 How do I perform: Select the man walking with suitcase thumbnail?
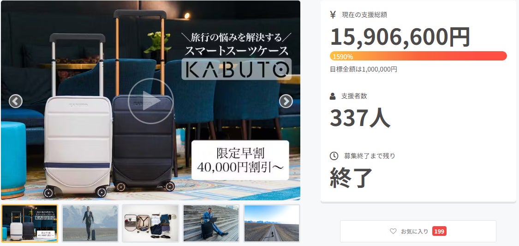90,223
